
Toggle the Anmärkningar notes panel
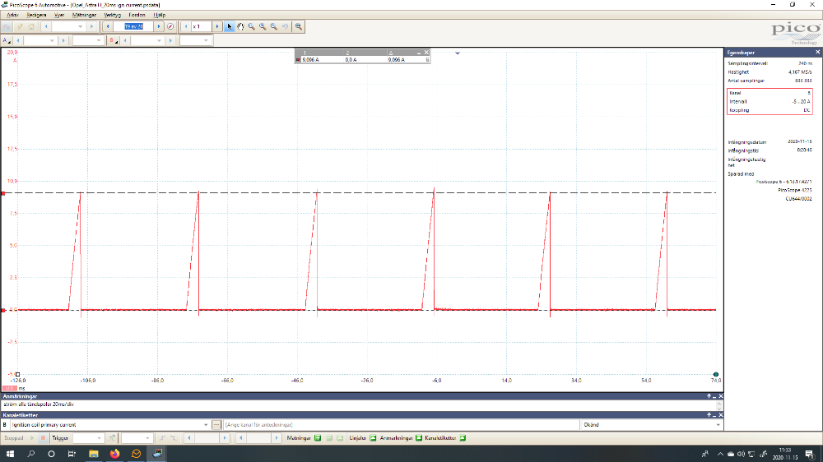click(418, 438)
